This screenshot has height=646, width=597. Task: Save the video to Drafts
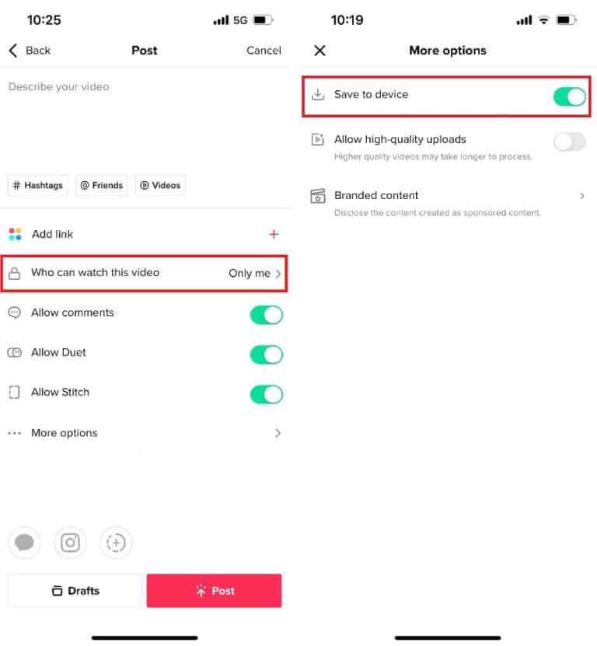(75, 591)
